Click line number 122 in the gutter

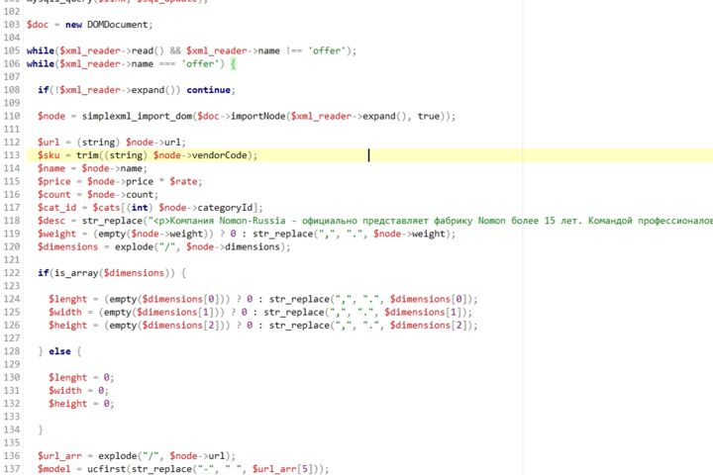(x=11, y=273)
